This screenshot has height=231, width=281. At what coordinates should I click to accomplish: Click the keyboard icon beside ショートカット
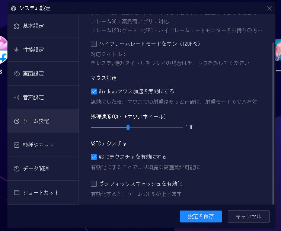coord(16,193)
